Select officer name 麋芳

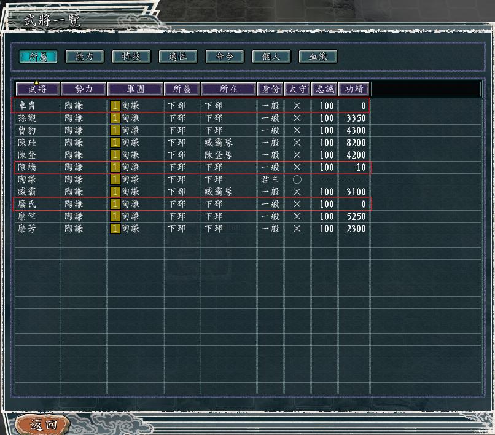(x=27, y=229)
